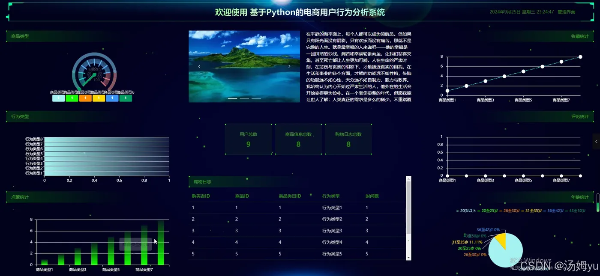Click the green page scroll indicator at right edge
The width and height of the screenshot is (600, 276).
point(598,203)
